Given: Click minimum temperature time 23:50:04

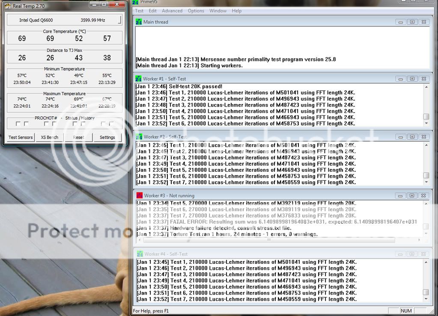Looking at the screenshot, I should point(22,82).
